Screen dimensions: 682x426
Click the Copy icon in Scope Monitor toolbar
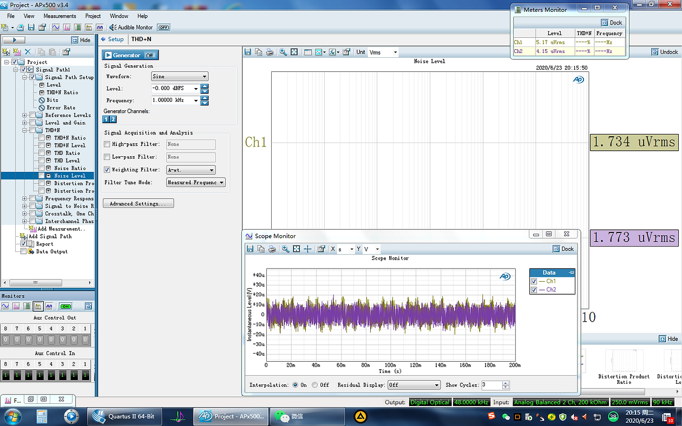coord(260,249)
